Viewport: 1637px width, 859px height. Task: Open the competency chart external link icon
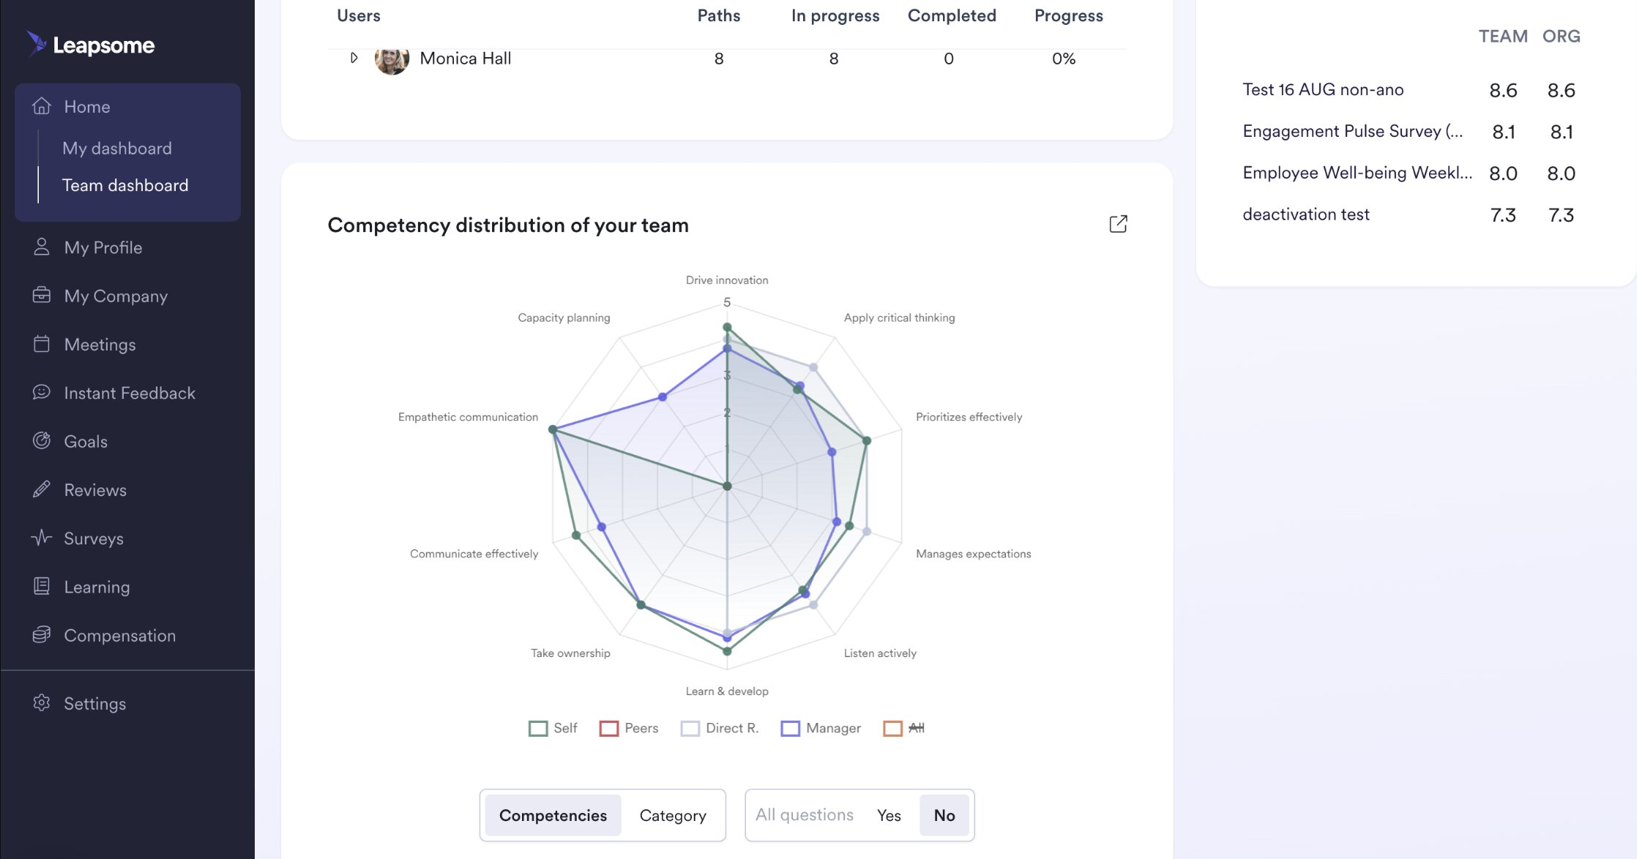click(1118, 224)
